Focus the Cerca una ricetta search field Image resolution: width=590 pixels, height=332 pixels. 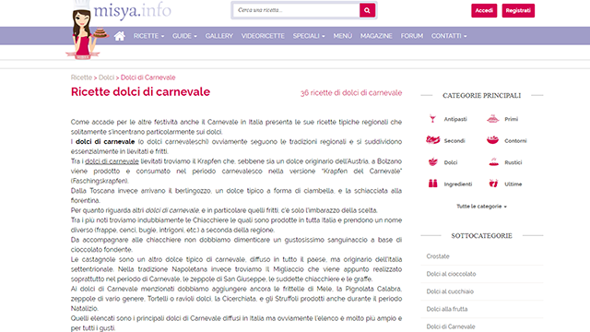[x=296, y=10]
